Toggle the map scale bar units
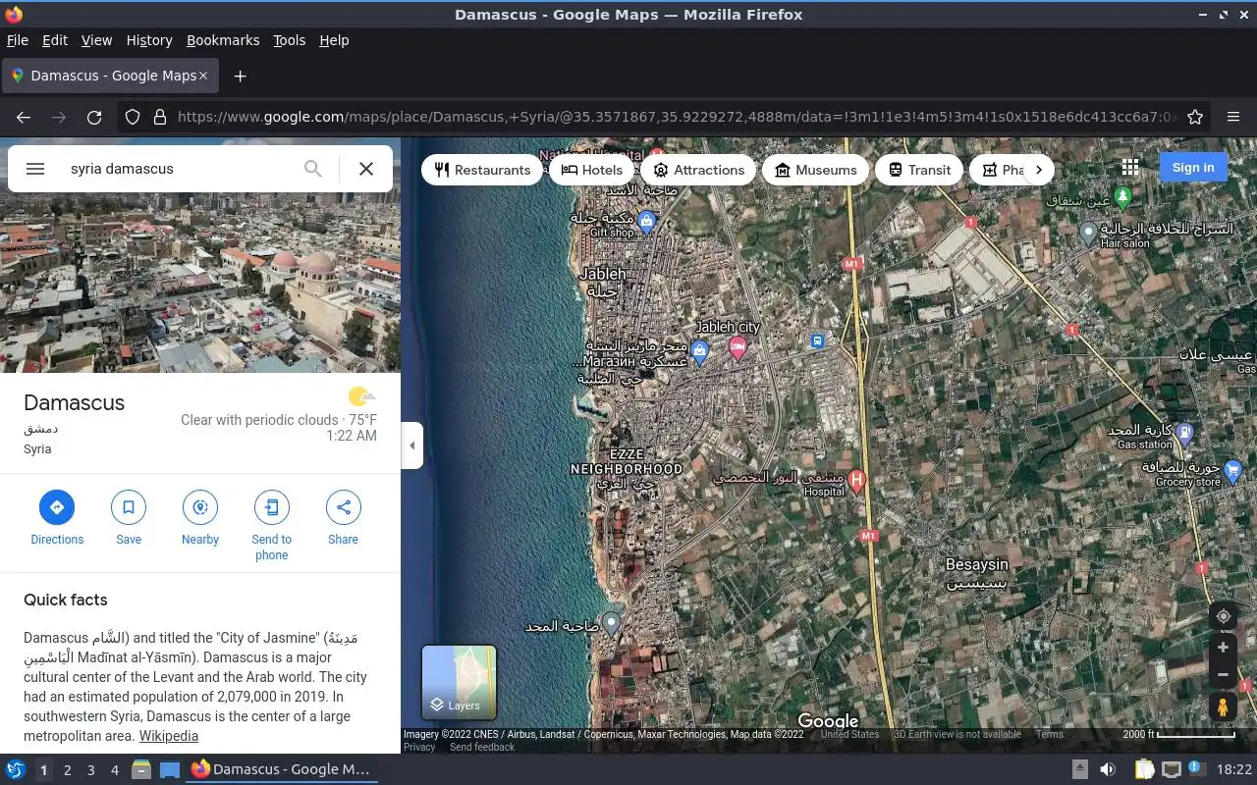1257x785 pixels. coord(1179,734)
